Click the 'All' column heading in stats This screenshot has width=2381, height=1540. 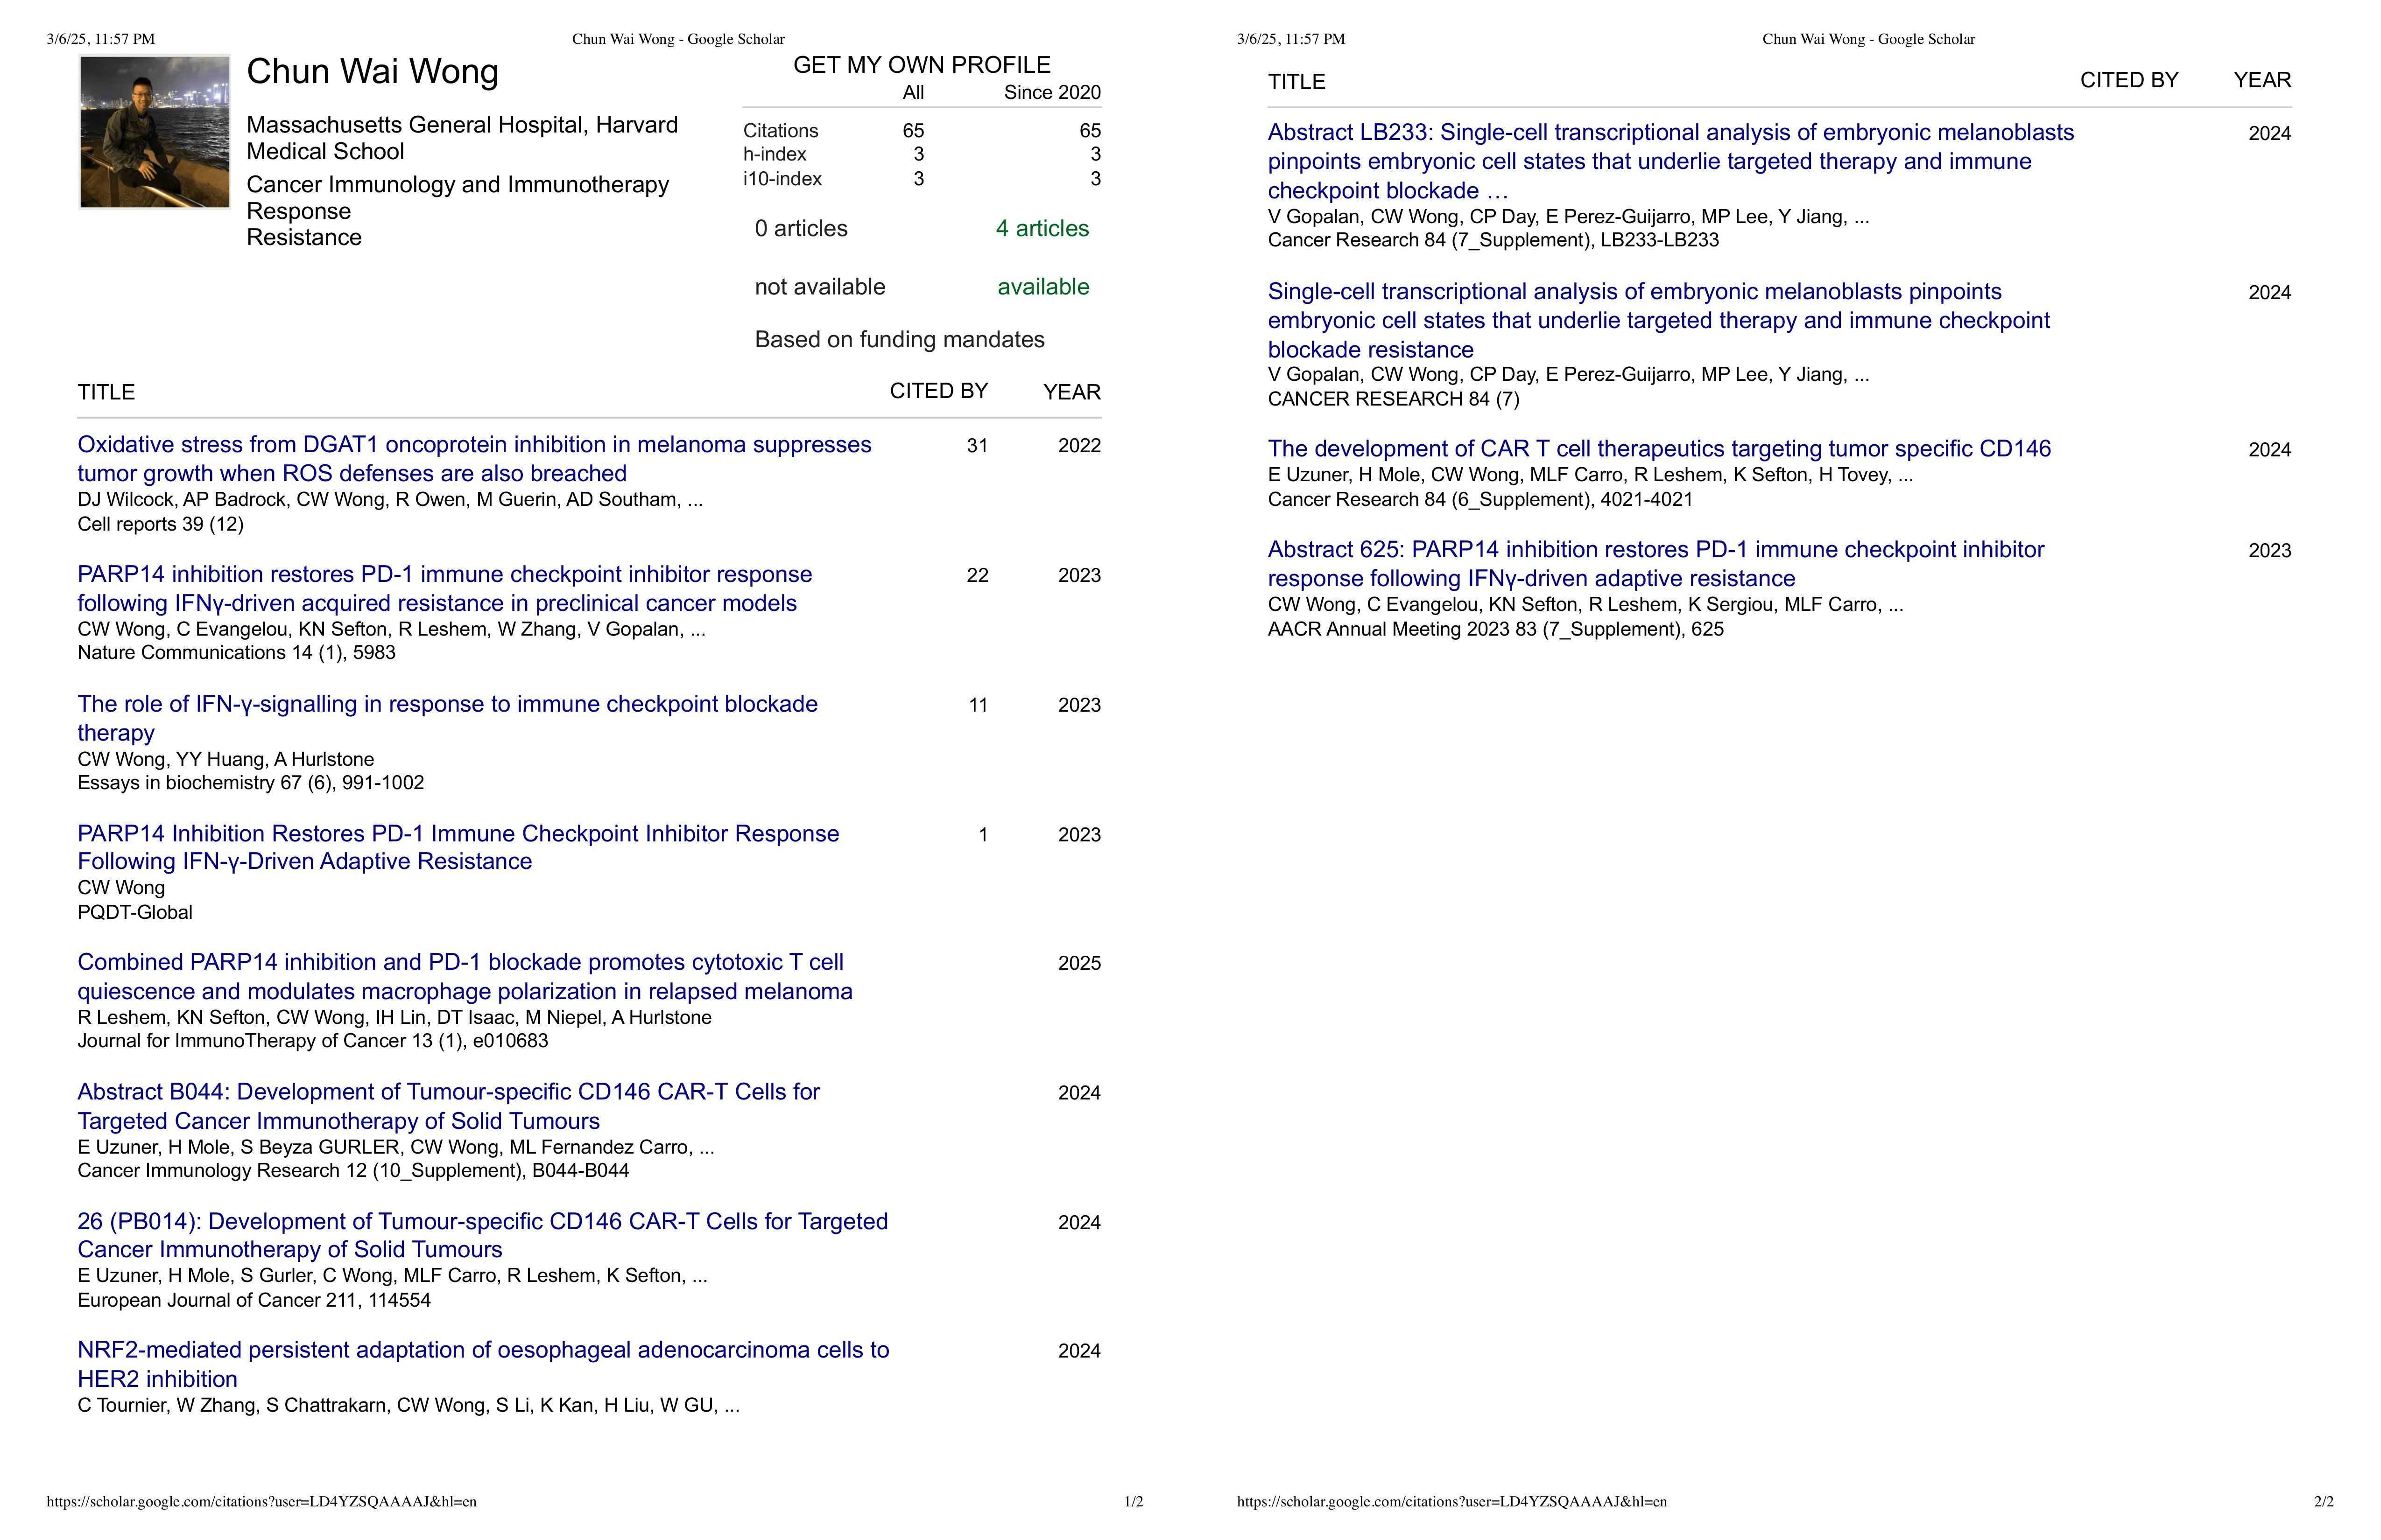pos(913,93)
